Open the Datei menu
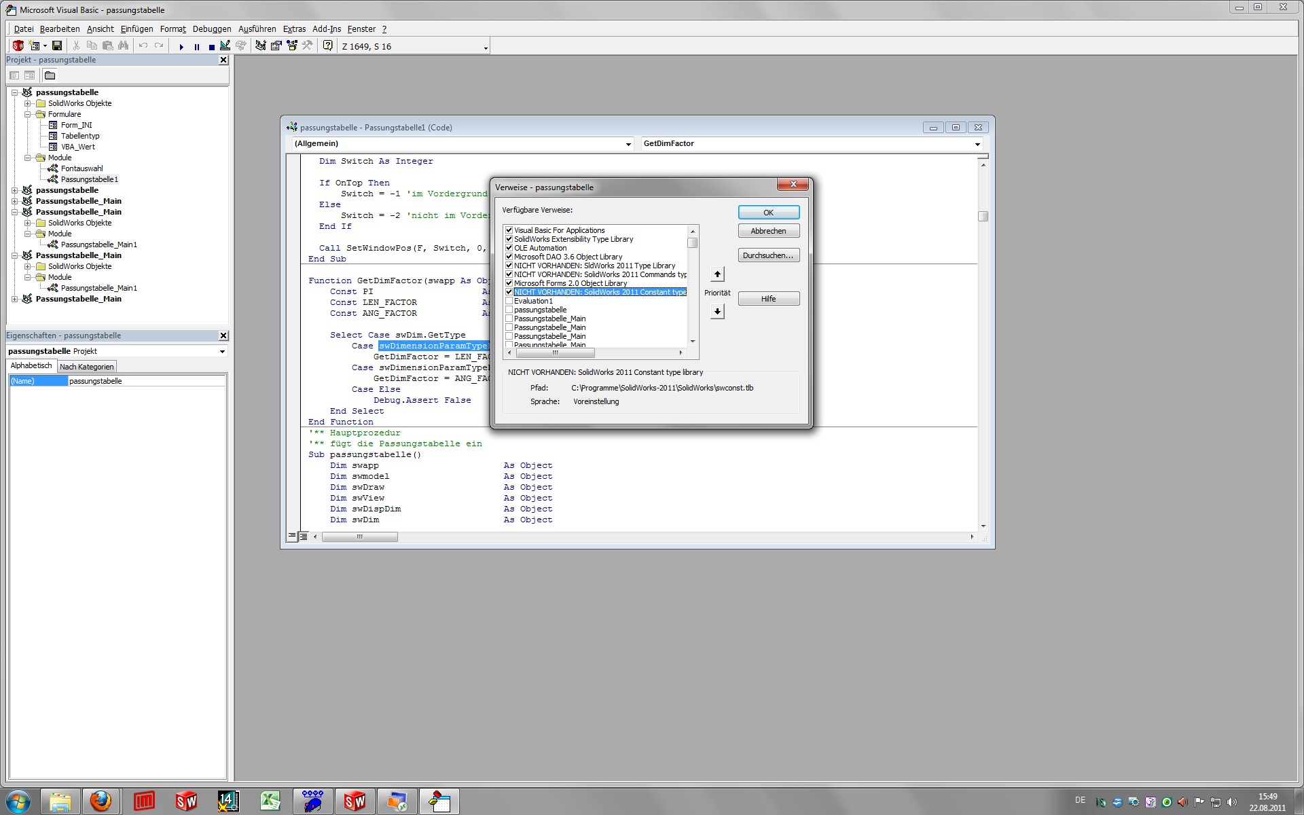The image size is (1304, 815). click(23, 29)
